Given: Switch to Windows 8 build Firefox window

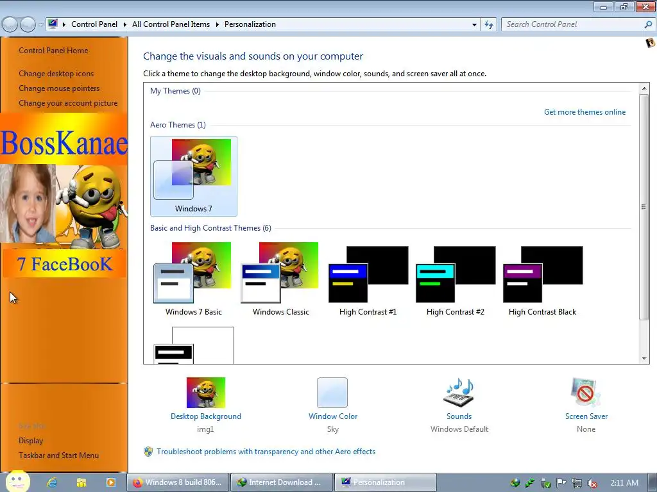Looking at the screenshot, I should (178, 482).
